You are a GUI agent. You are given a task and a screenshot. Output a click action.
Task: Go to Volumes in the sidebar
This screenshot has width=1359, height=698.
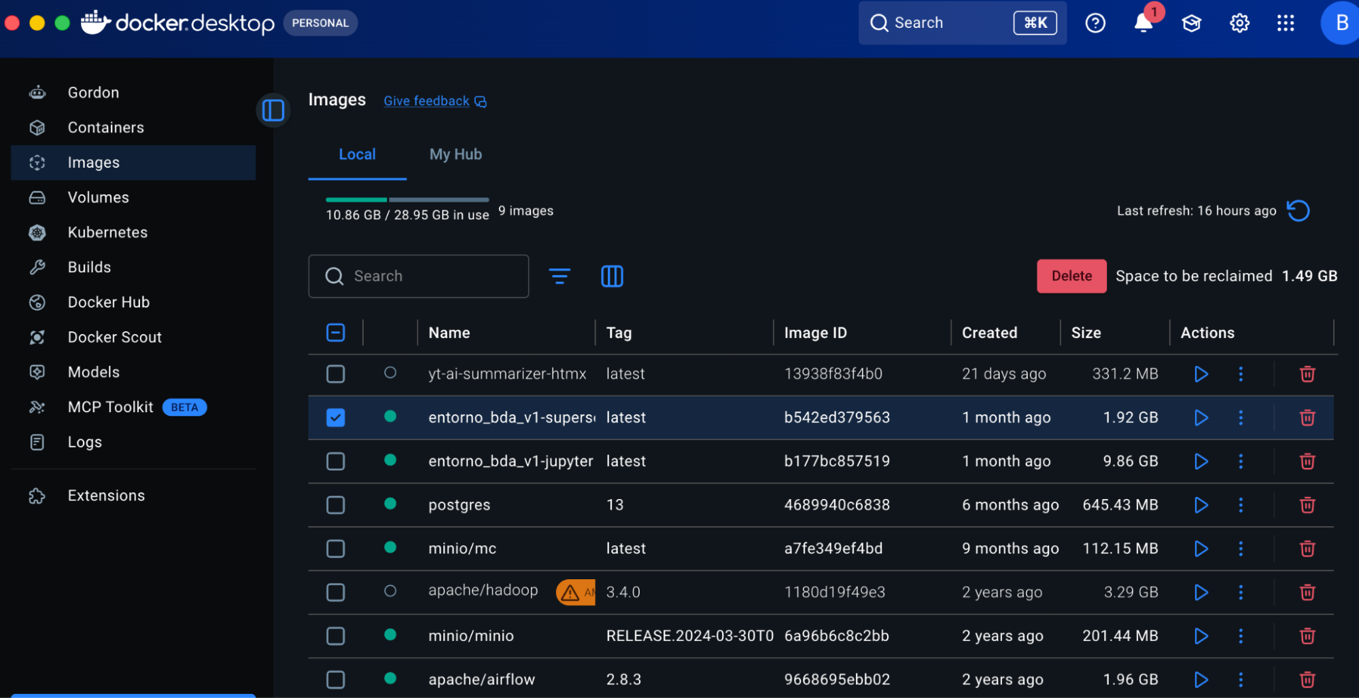tap(133, 198)
